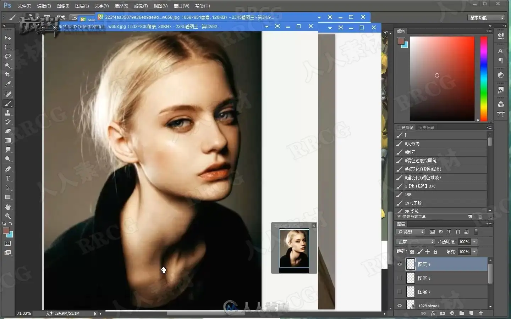Select the Lasso tool
Image resolution: width=511 pixels, height=319 pixels.
tap(8, 56)
